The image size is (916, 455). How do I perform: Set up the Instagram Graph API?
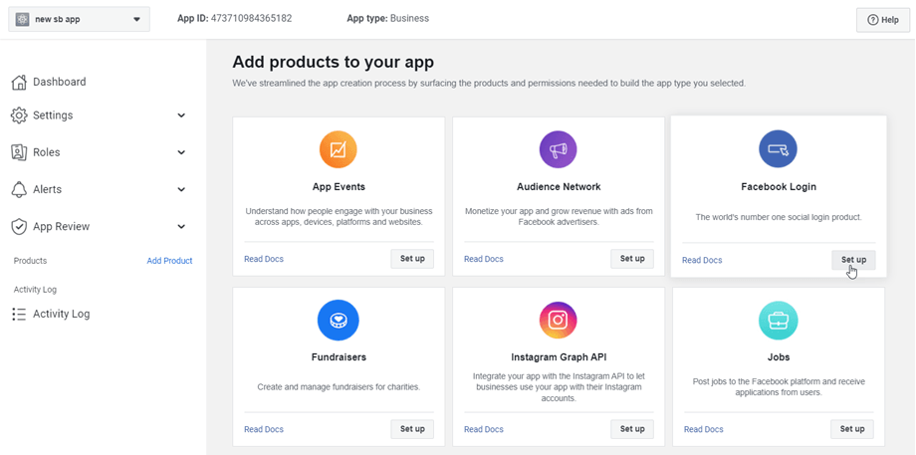[x=632, y=429]
